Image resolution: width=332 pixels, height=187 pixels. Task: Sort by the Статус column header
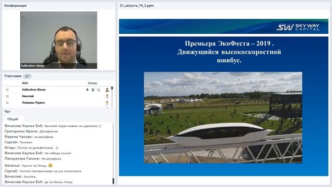point(92,83)
